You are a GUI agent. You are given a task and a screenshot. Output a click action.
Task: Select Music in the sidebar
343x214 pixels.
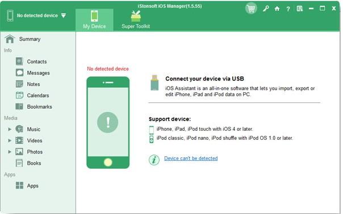click(34, 129)
